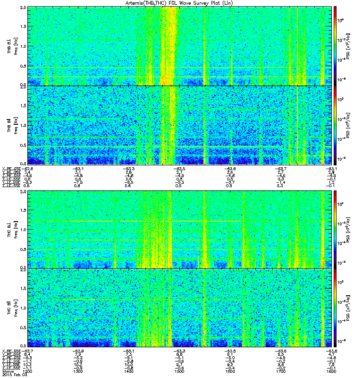Click the -62.7 position value under THC
This screenshot has width=354, height=378.
[27, 351]
